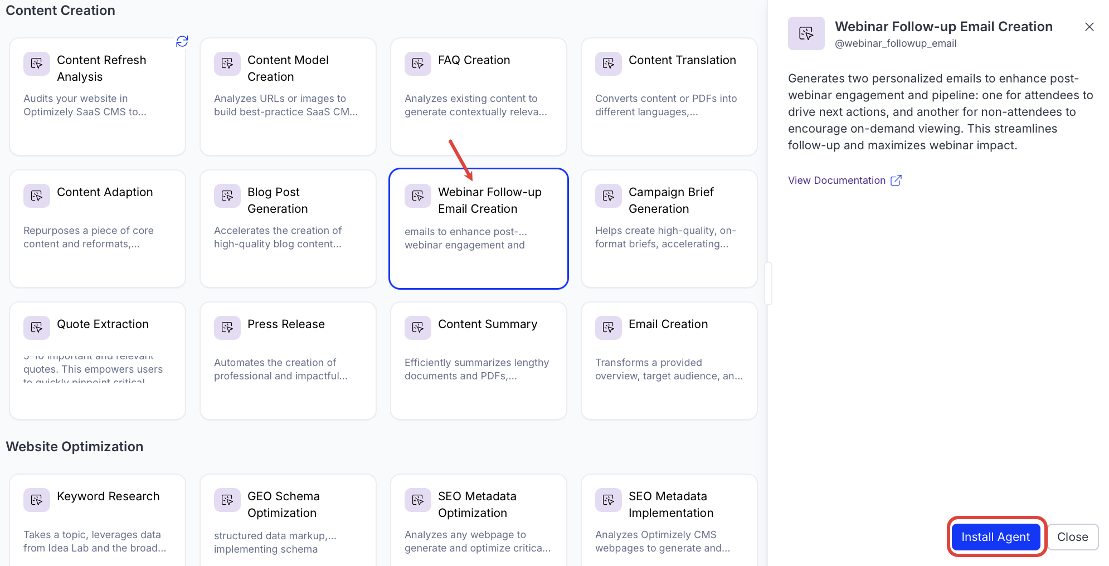1109x566 pixels.
Task: Click the Press Release agent icon
Action: (227, 328)
